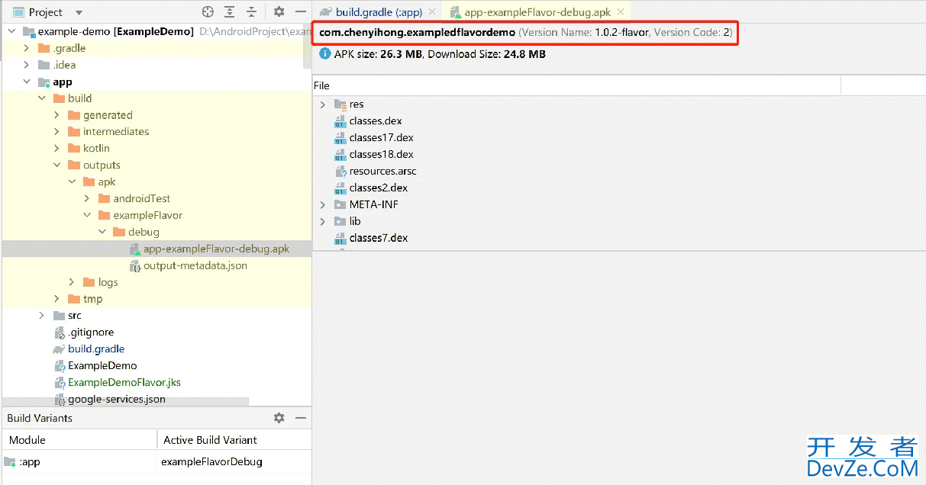This screenshot has height=485, width=926.
Task: Click the META-INF folder icon
Action: [x=340, y=204]
